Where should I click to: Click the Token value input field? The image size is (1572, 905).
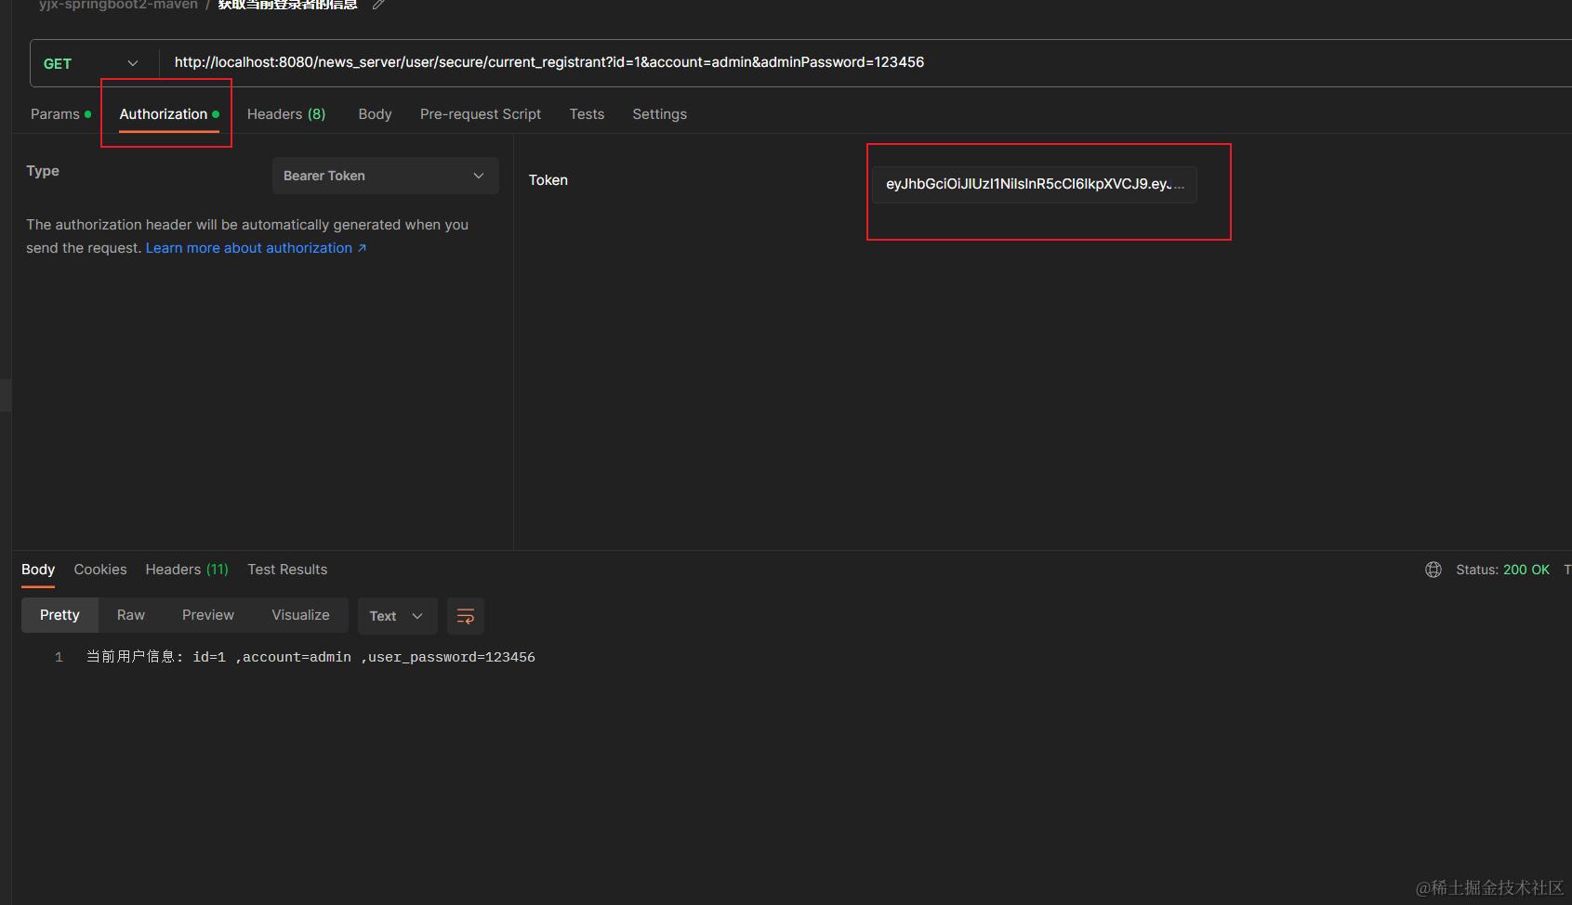point(1035,184)
